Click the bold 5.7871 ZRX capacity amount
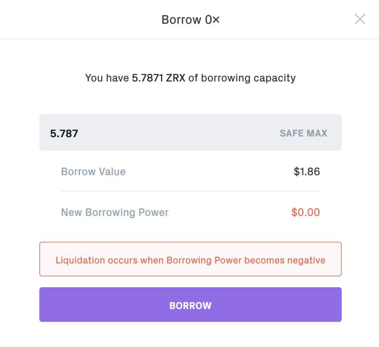The width and height of the screenshot is (379, 347). click(158, 78)
